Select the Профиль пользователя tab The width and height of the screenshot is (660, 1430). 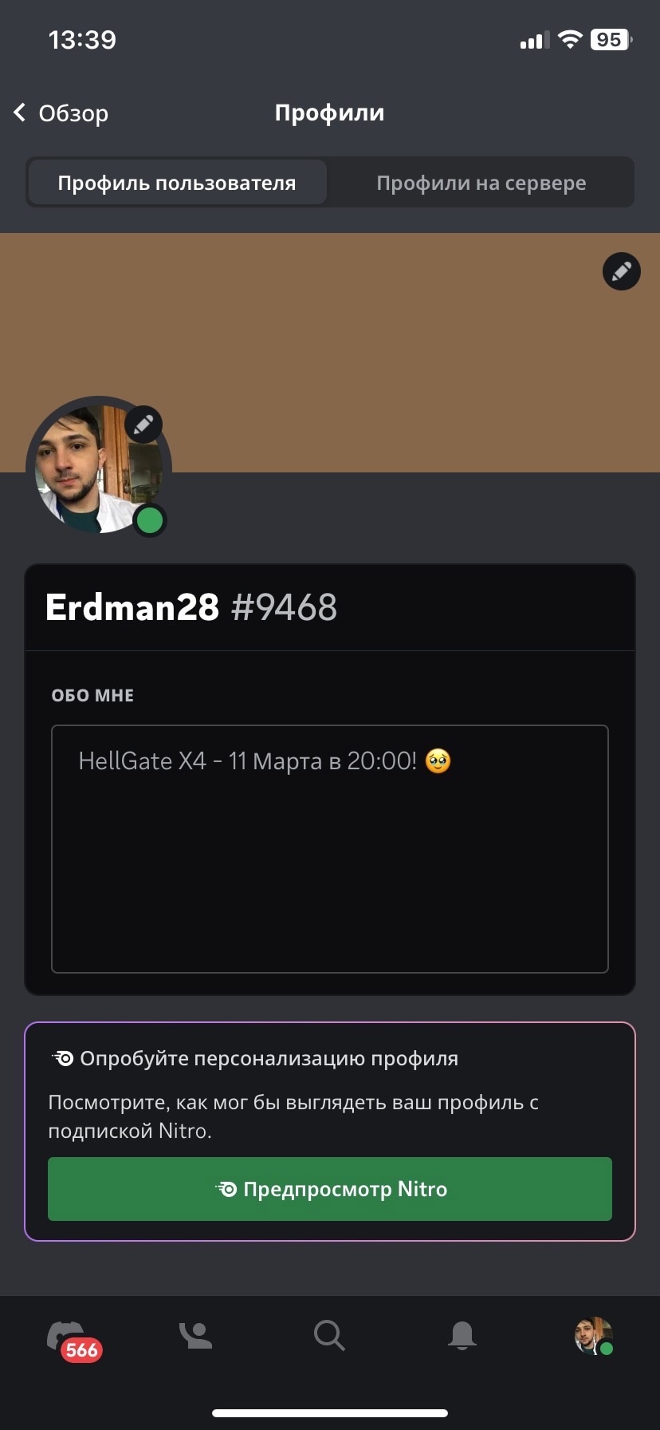click(177, 183)
